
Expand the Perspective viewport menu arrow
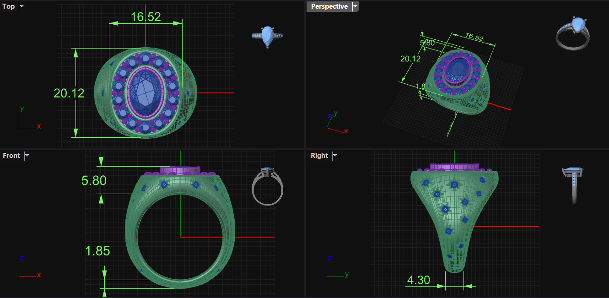pos(355,6)
